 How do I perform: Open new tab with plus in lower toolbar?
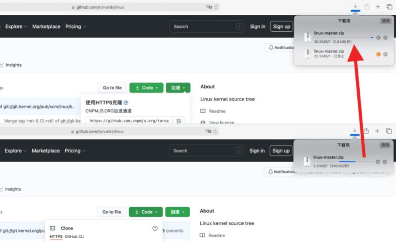[377, 131]
